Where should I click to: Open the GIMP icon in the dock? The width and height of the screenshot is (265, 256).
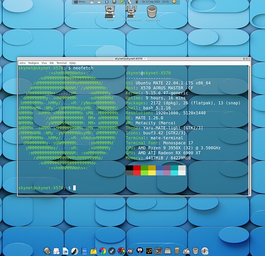click(x=131, y=251)
